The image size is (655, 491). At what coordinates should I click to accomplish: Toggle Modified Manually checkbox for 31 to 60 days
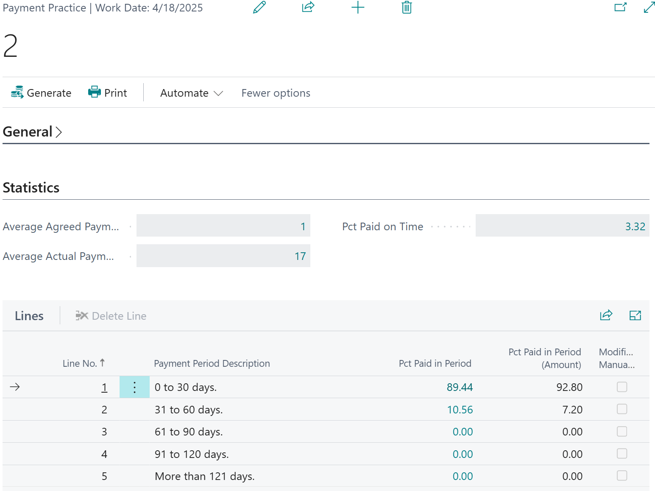[622, 409]
